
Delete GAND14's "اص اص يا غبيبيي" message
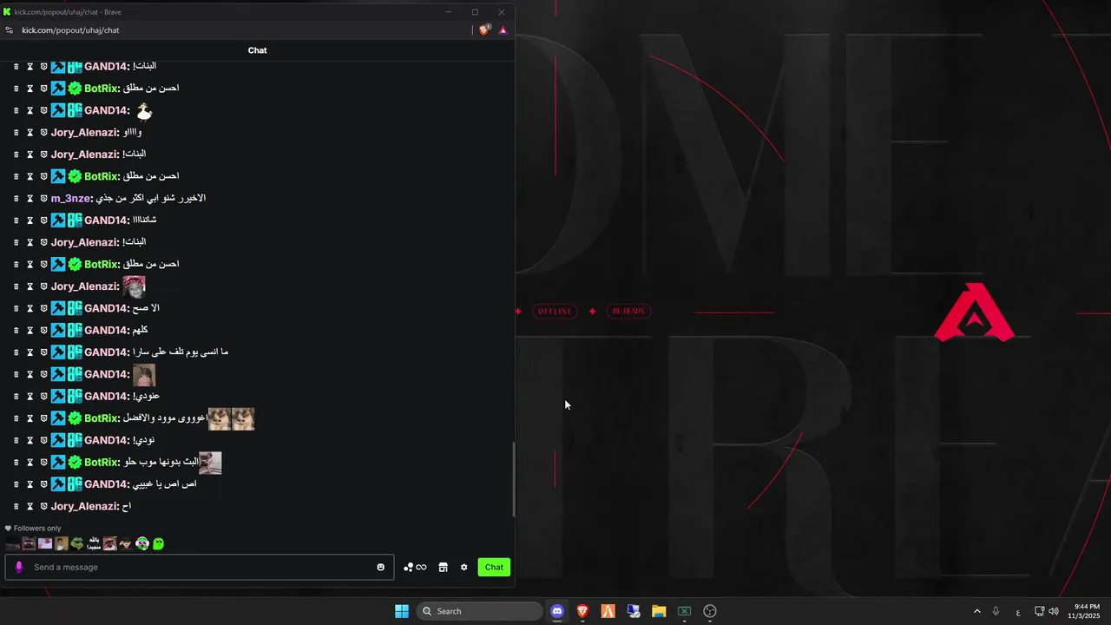(16, 484)
